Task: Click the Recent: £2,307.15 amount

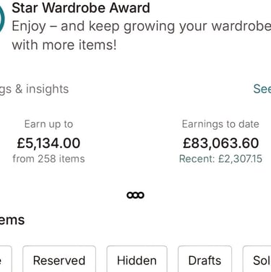Action: point(220,159)
